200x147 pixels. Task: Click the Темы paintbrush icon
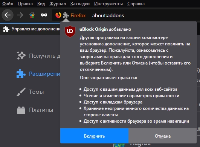click(21, 91)
